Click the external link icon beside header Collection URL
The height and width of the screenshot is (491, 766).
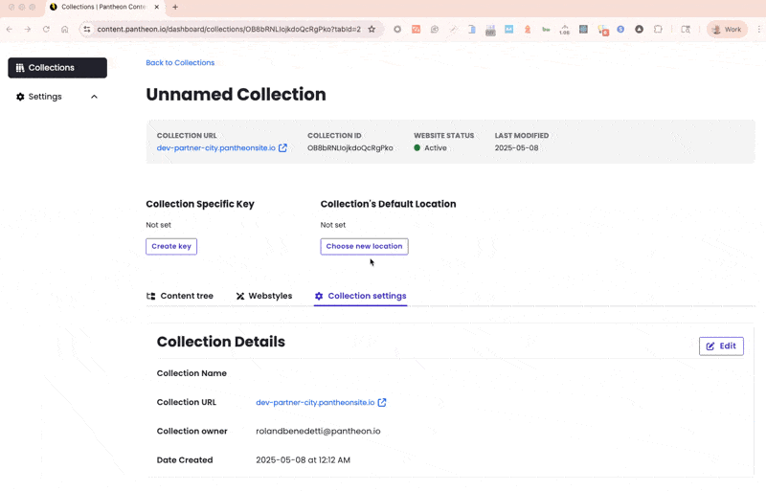tap(282, 148)
